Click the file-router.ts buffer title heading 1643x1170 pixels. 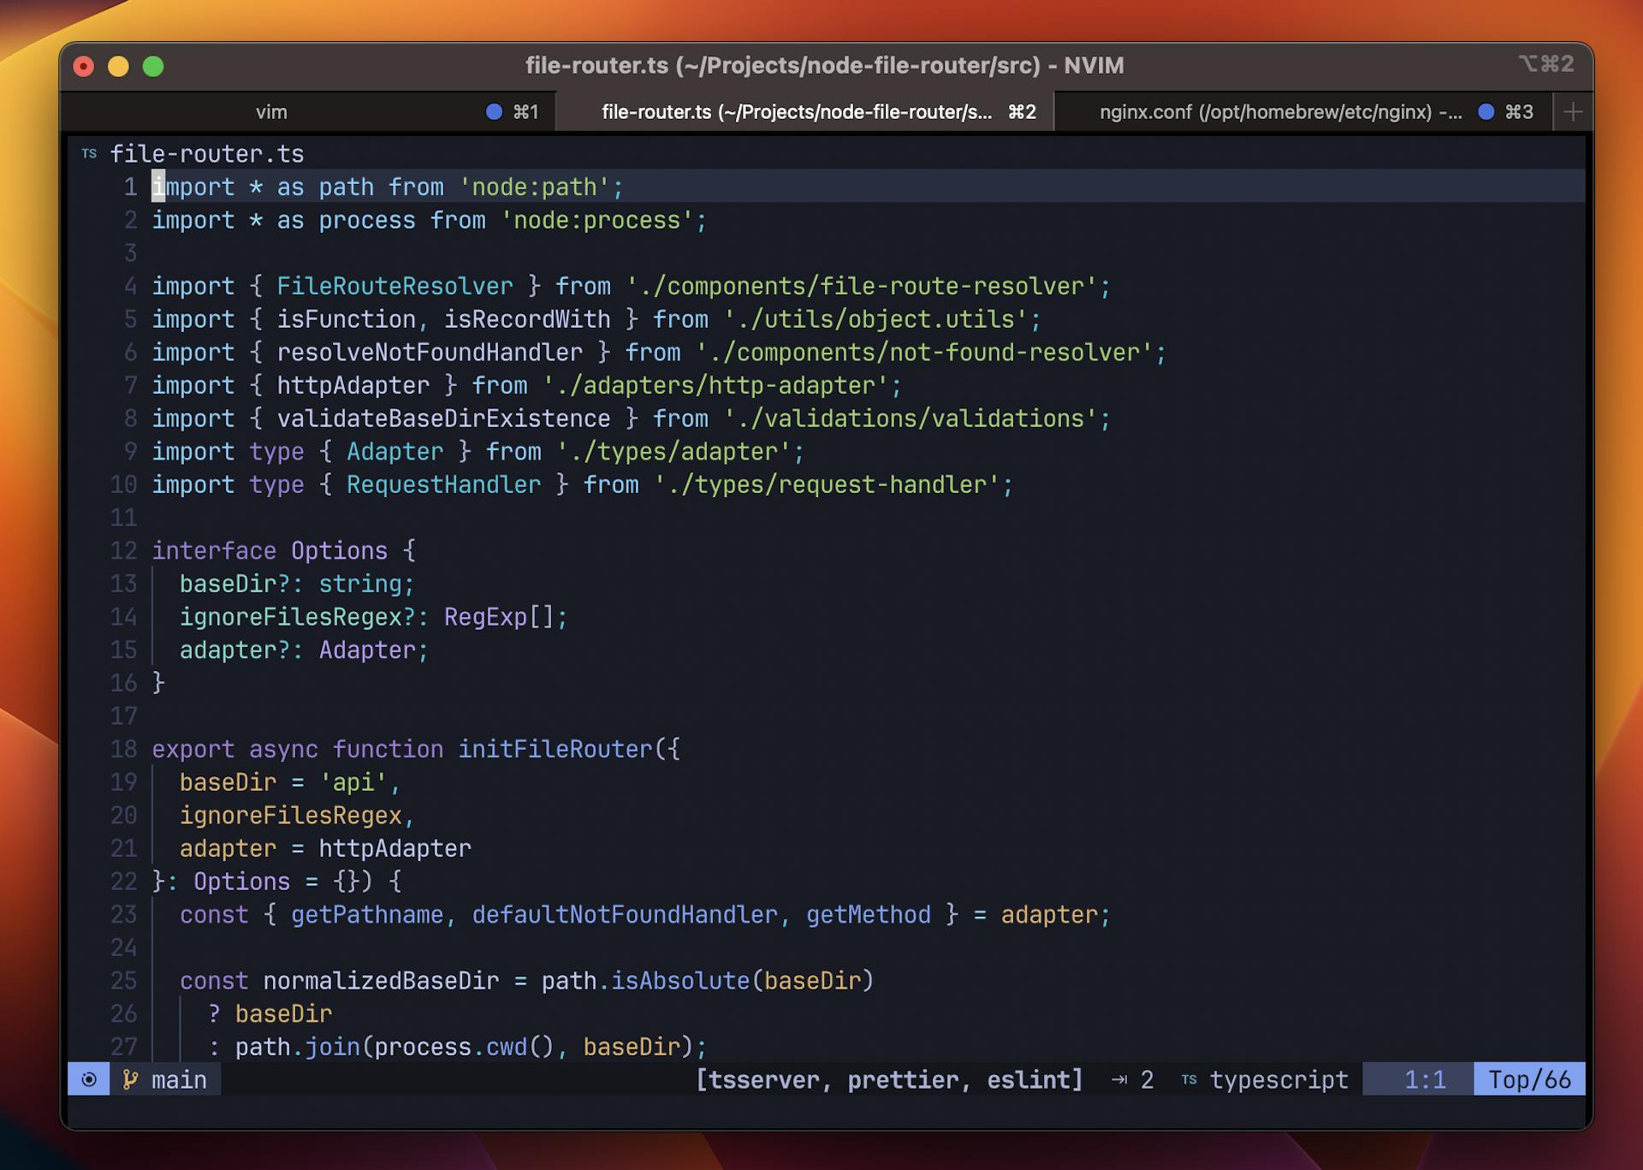[208, 154]
